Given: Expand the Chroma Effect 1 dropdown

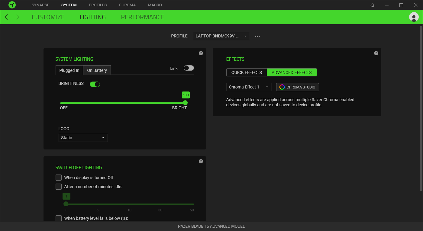Looking at the screenshot, I should click(249, 87).
